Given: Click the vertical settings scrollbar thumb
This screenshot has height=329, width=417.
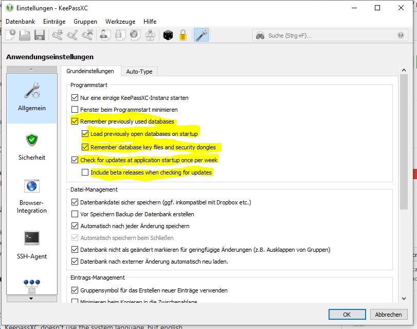Looking at the screenshot, I should pyautogui.click(x=404, y=142).
